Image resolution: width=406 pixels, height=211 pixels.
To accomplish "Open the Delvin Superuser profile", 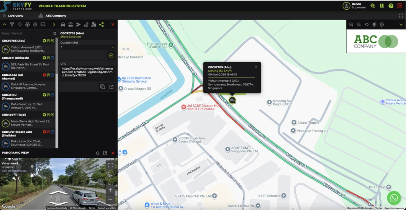I will click(354, 6).
